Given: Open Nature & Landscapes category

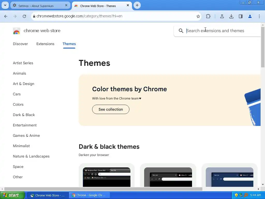Looking at the screenshot, I should (31, 156).
